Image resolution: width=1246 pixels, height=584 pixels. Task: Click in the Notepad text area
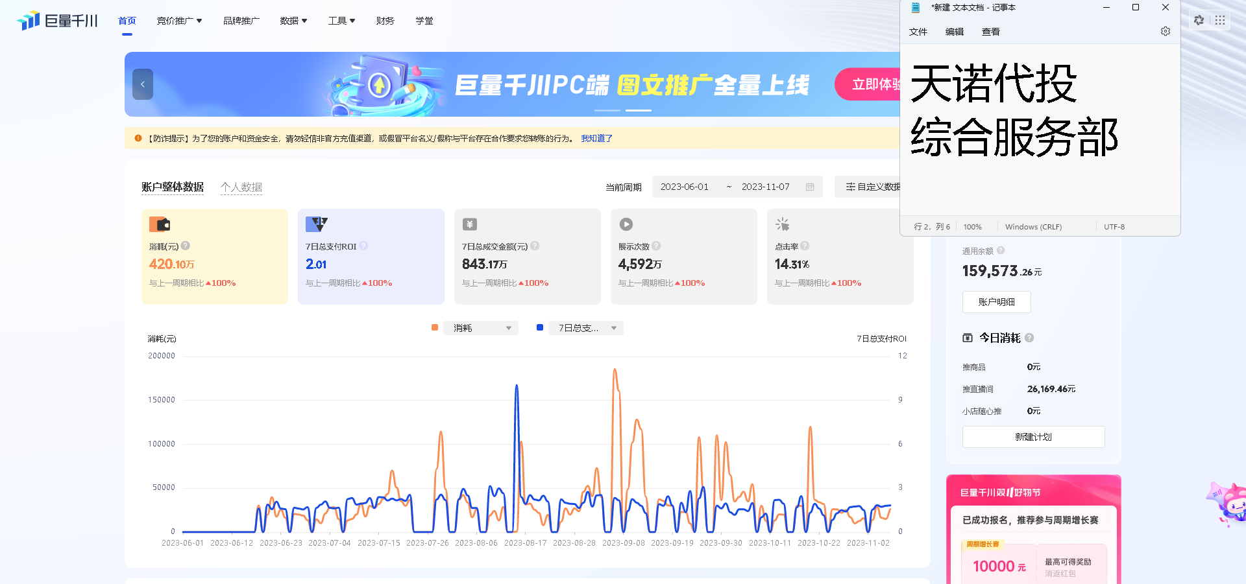click(x=1040, y=130)
